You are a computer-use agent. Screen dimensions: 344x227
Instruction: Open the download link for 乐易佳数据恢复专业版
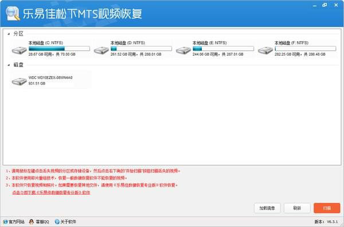[x=51, y=193]
